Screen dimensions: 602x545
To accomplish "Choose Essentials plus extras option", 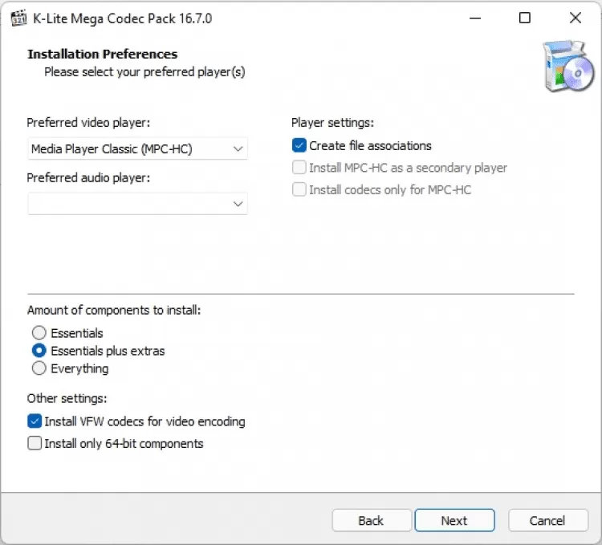I will click(39, 351).
